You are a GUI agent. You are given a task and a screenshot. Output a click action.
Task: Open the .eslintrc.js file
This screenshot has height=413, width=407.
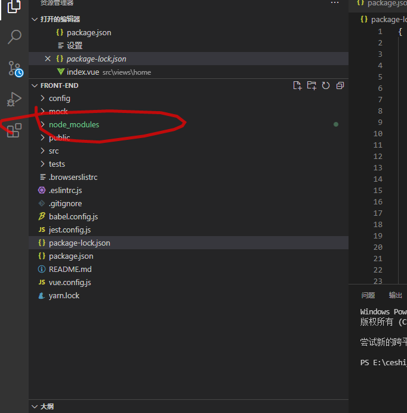click(189, 191)
